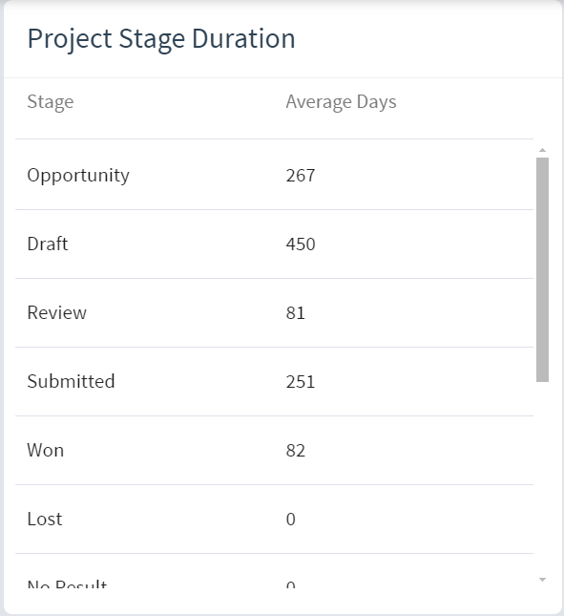Click the Draft stage row
Viewport: 564px width, 616px height.
click(274, 244)
